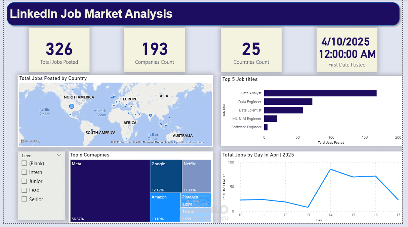Select the Google treemap tile
Screen dimensions: 408x227
click(x=166, y=176)
